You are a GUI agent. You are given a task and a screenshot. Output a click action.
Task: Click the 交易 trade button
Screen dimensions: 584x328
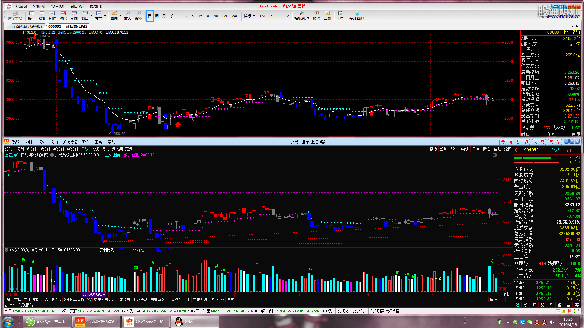[539, 142]
